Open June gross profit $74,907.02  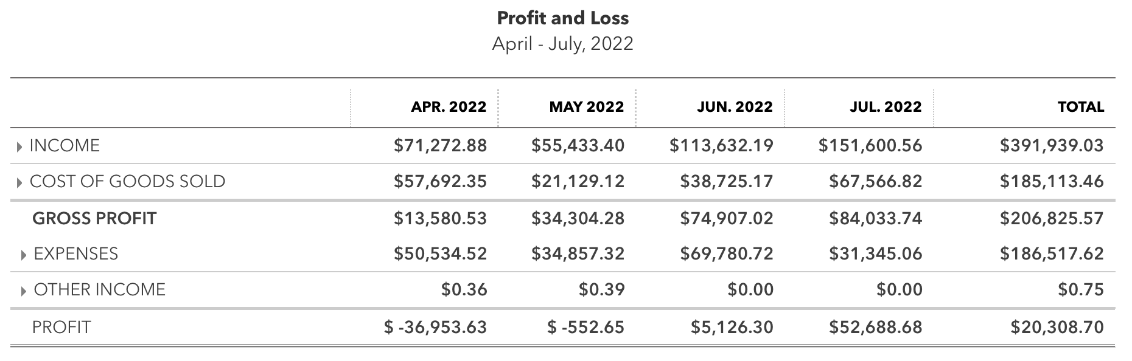click(x=727, y=218)
